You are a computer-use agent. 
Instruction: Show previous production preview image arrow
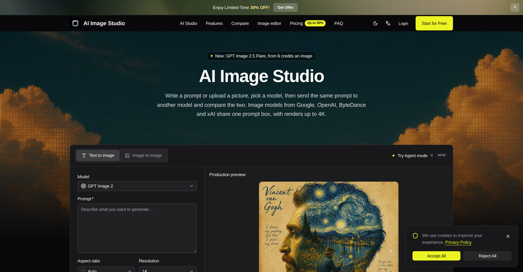click(x=266, y=252)
